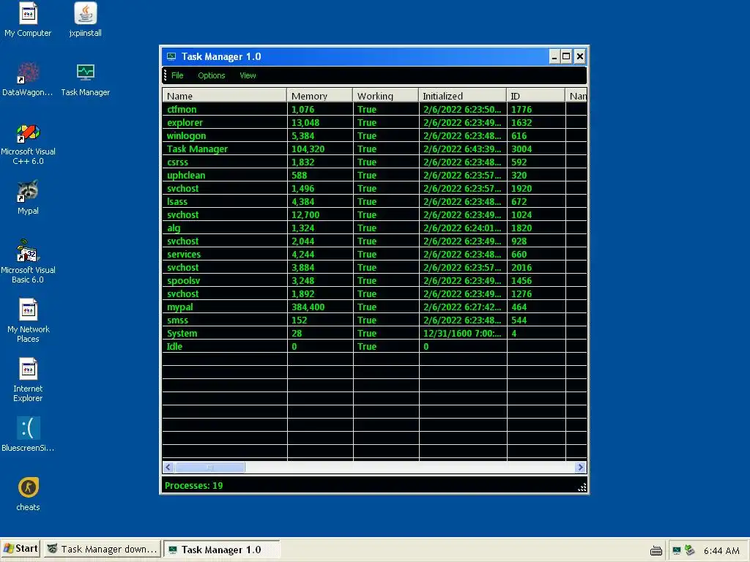Click the Start button

(21, 549)
